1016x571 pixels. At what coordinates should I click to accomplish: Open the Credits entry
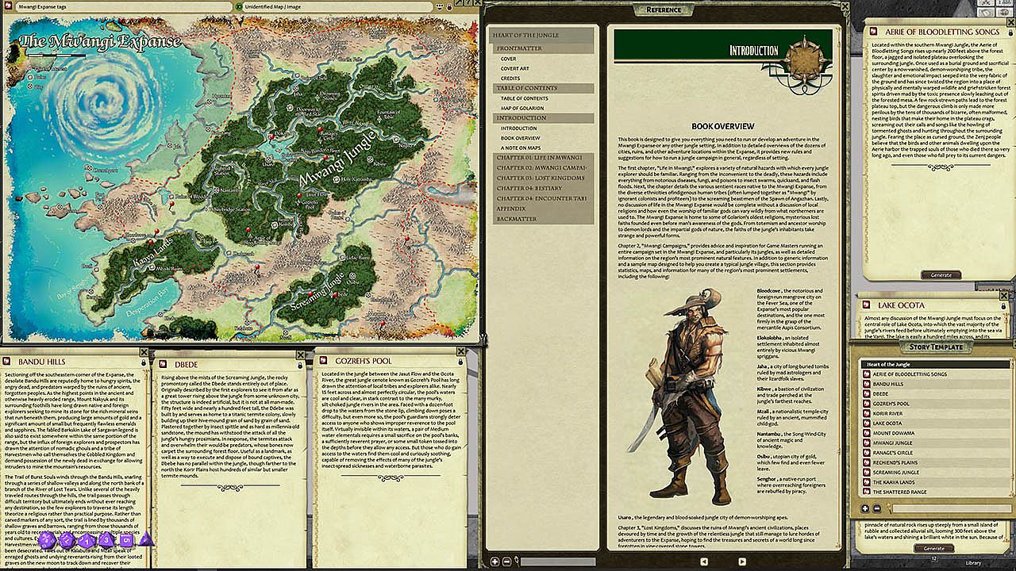pos(510,78)
